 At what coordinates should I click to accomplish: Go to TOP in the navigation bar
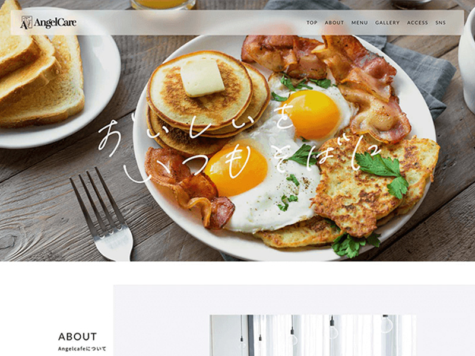[312, 23]
